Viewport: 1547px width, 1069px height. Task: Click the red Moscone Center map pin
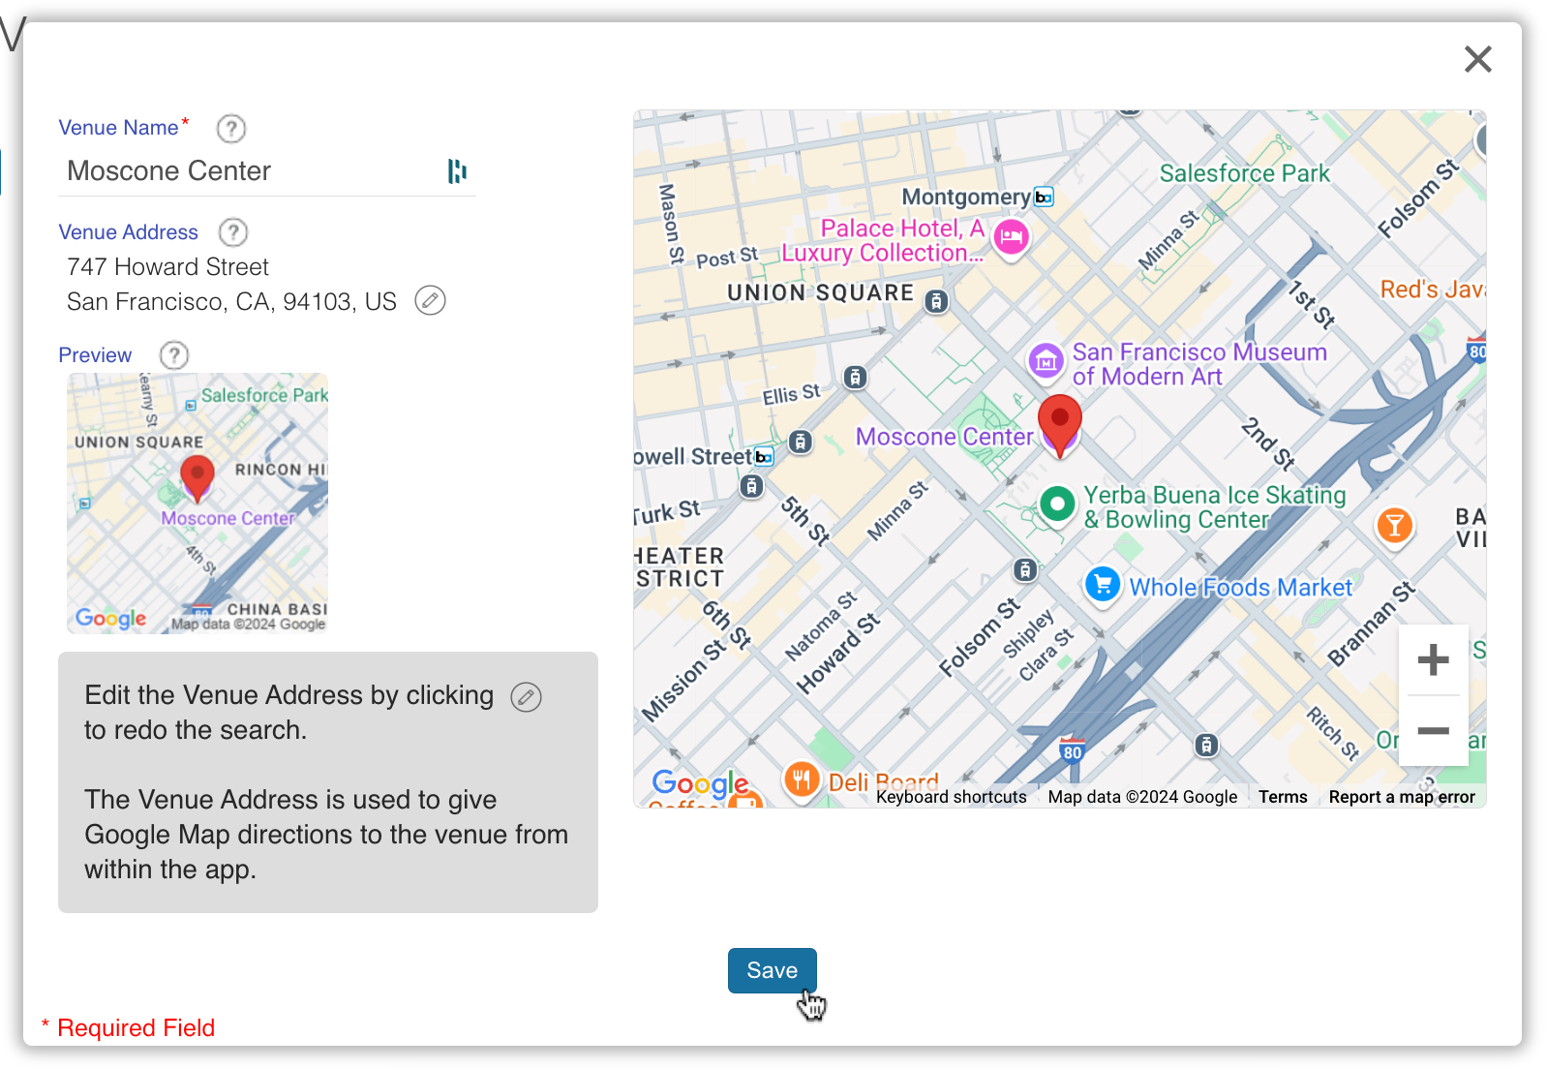(x=1060, y=424)
